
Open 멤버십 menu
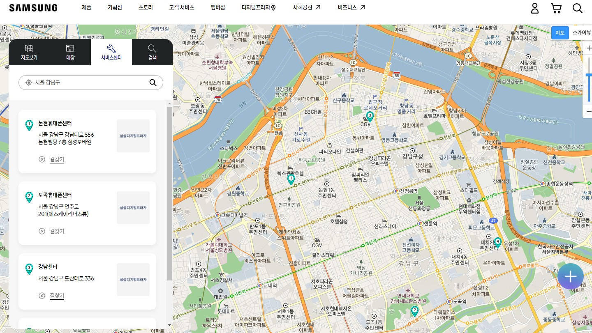pyautogui.click(x=218, y=7)
